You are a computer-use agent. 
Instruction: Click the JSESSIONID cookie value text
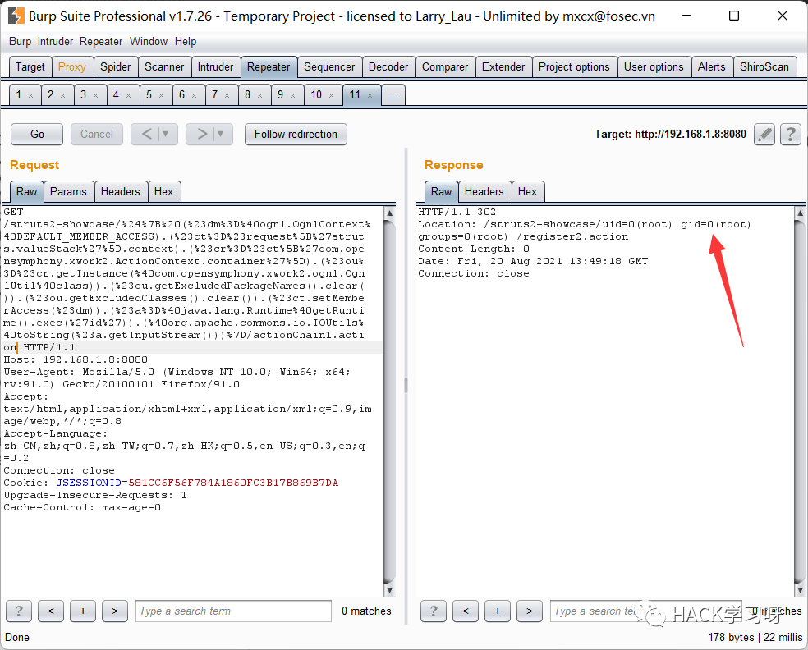[x=233, y=483]
